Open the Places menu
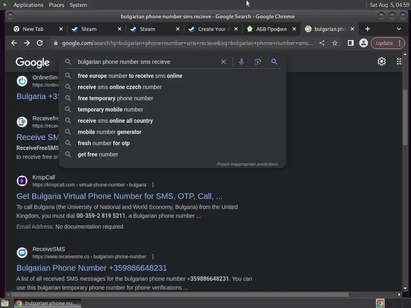This screenshot has width=411, height=308. (56, 5)
